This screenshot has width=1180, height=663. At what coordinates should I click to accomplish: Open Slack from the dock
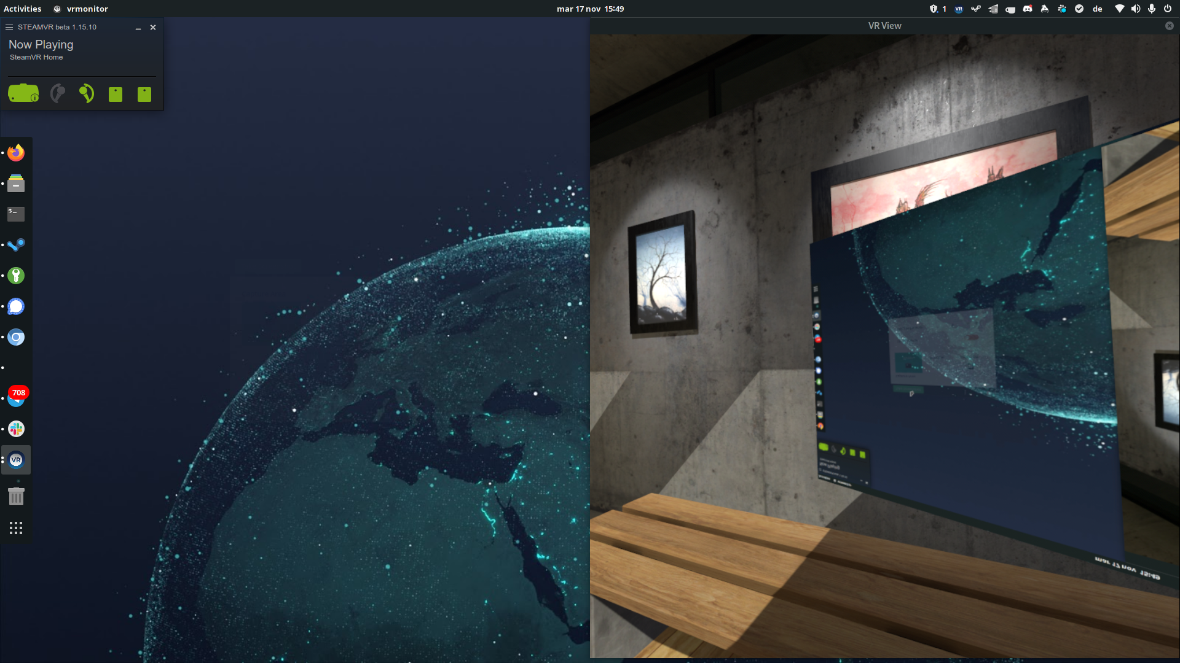click(16, 429)
